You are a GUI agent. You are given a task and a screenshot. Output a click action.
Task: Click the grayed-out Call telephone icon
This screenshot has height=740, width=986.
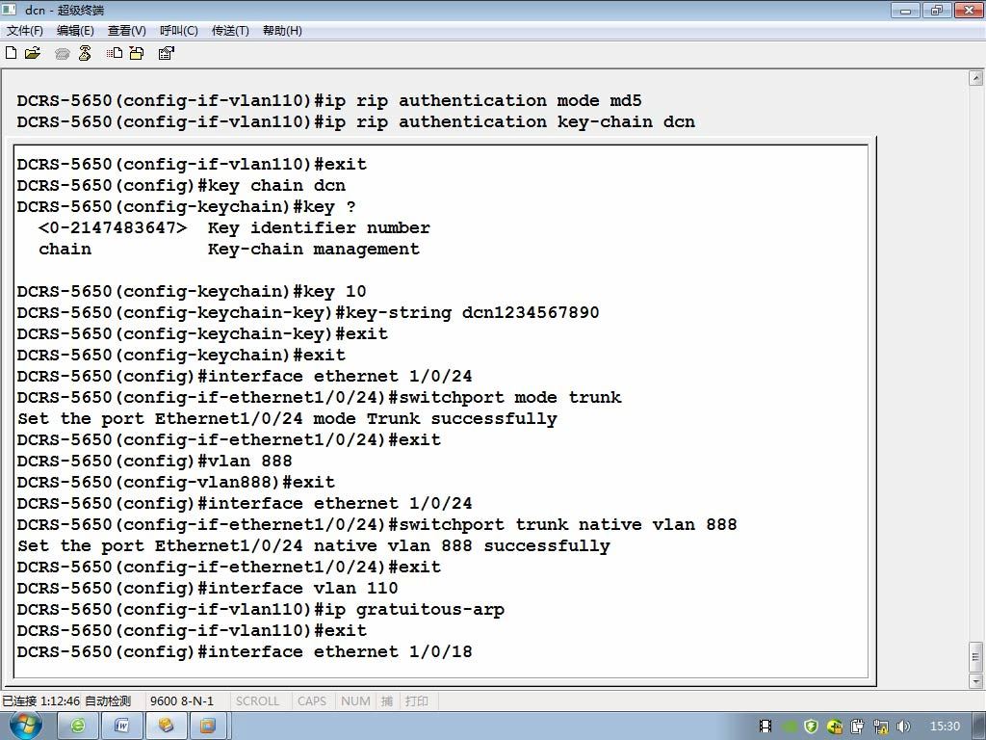[x=63, y=54]
